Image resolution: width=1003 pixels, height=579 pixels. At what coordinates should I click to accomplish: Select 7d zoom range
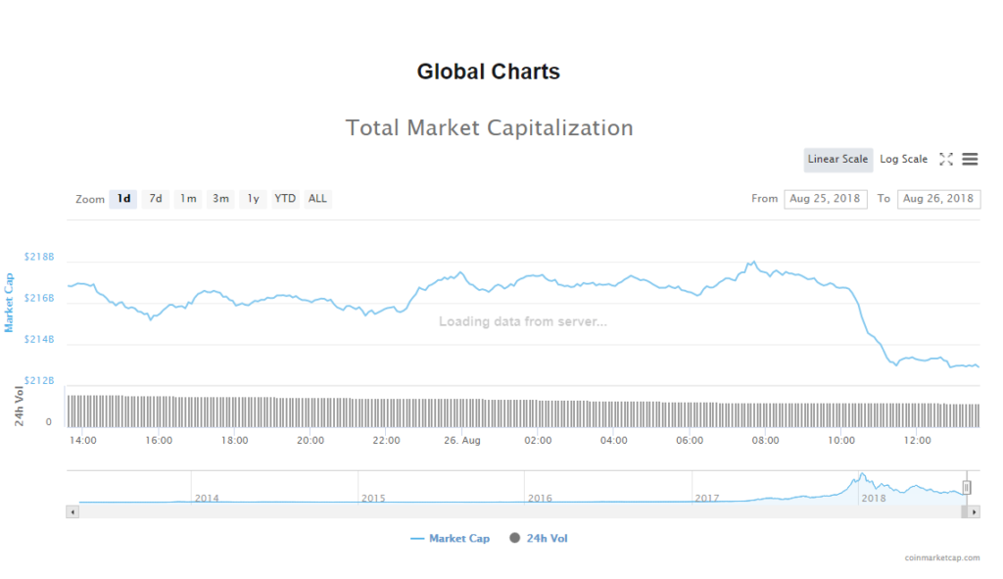[155, 199]
